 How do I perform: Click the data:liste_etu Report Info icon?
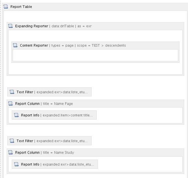[16, 164]
